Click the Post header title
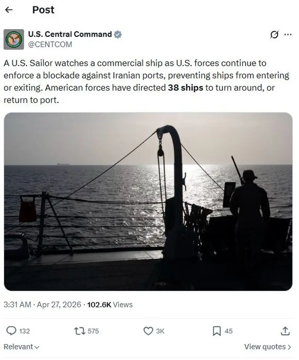The image size is (299, 360). pyautogui.click(x=43, y=10)
